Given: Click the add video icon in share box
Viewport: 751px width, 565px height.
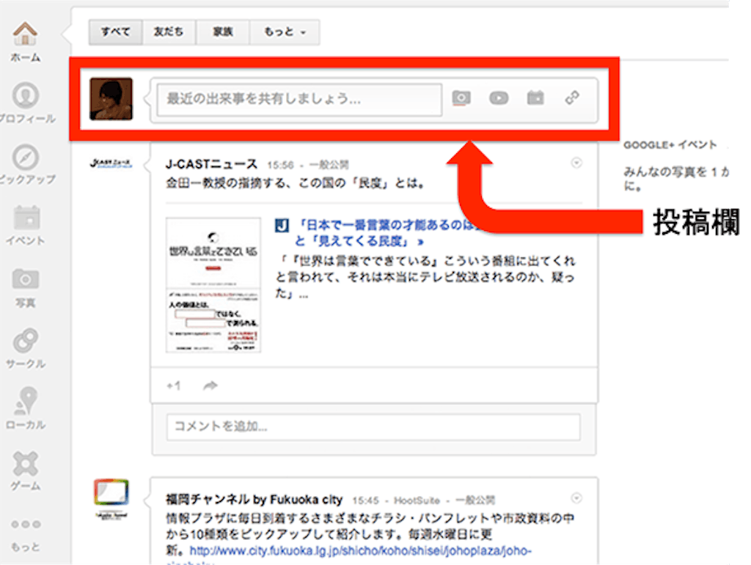Looking at the screenshot, I should click(x=499, y=98).
